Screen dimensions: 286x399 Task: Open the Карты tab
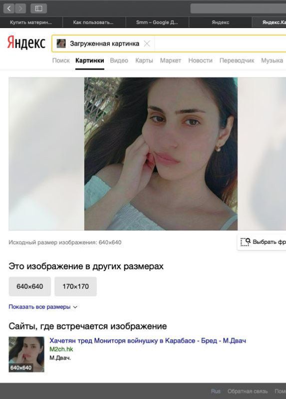(144, 60)
